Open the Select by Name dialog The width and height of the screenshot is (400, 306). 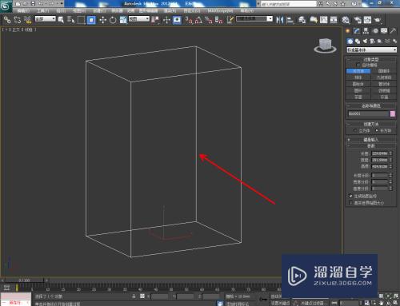click(70, 20)
